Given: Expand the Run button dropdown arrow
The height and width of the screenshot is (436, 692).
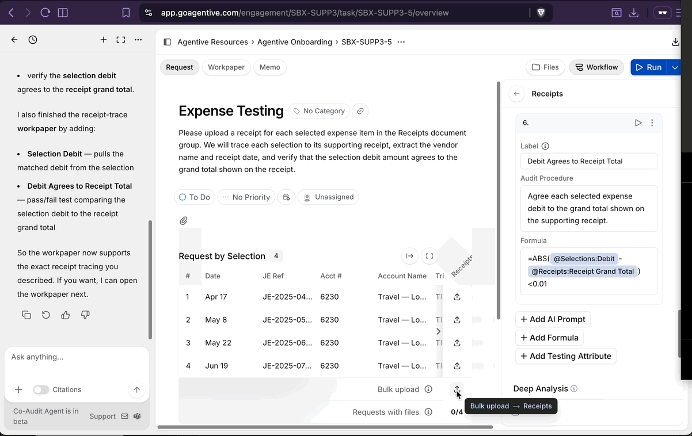Looking at the screenshot, I should [x=674, y=67].
